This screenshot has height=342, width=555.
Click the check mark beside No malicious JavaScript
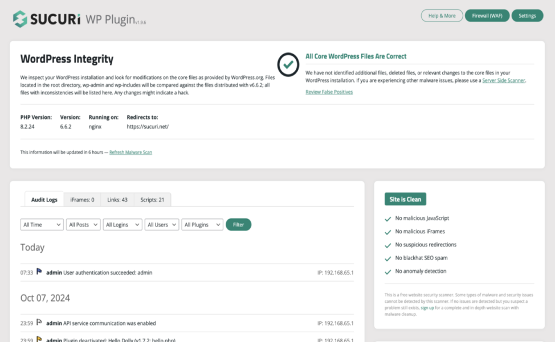tap(388, 219)
